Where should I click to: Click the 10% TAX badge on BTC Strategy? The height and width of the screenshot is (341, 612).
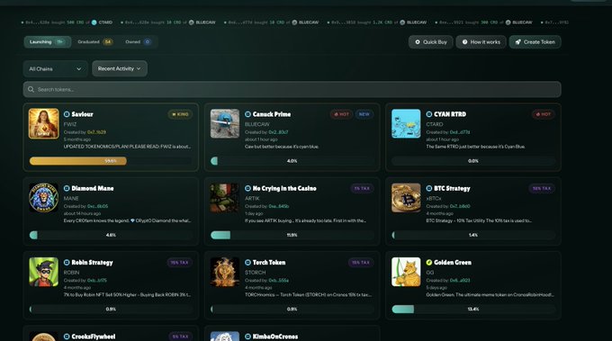click(542, 188)
